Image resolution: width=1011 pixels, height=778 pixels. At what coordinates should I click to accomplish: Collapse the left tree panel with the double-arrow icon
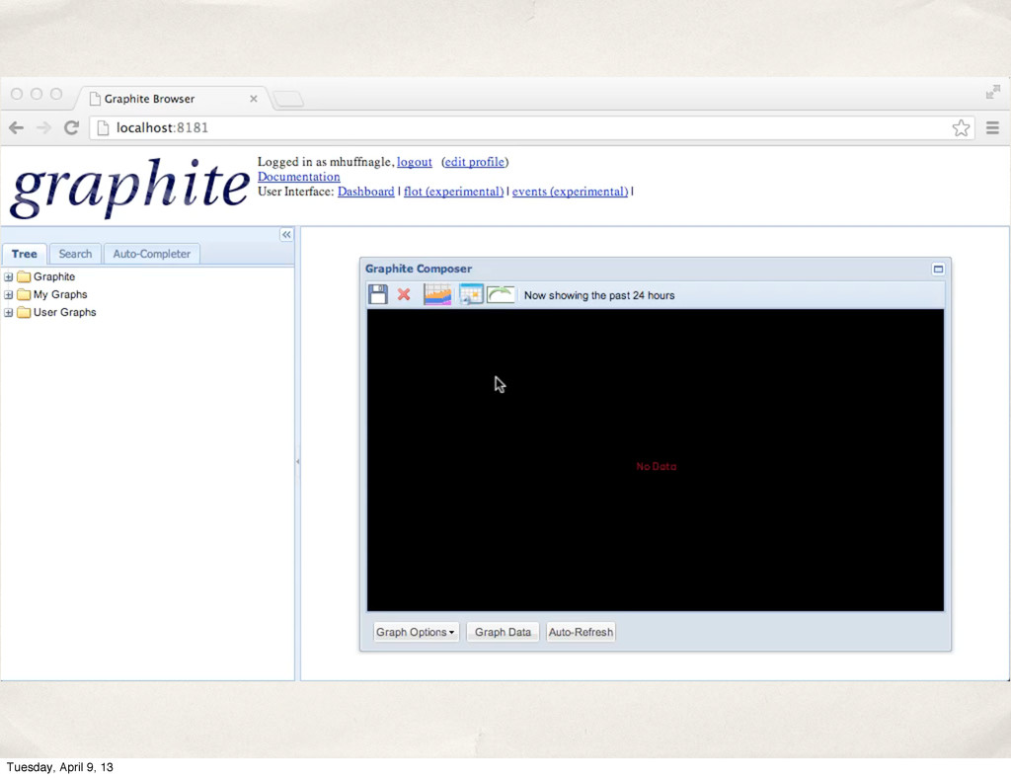[286, 235]
